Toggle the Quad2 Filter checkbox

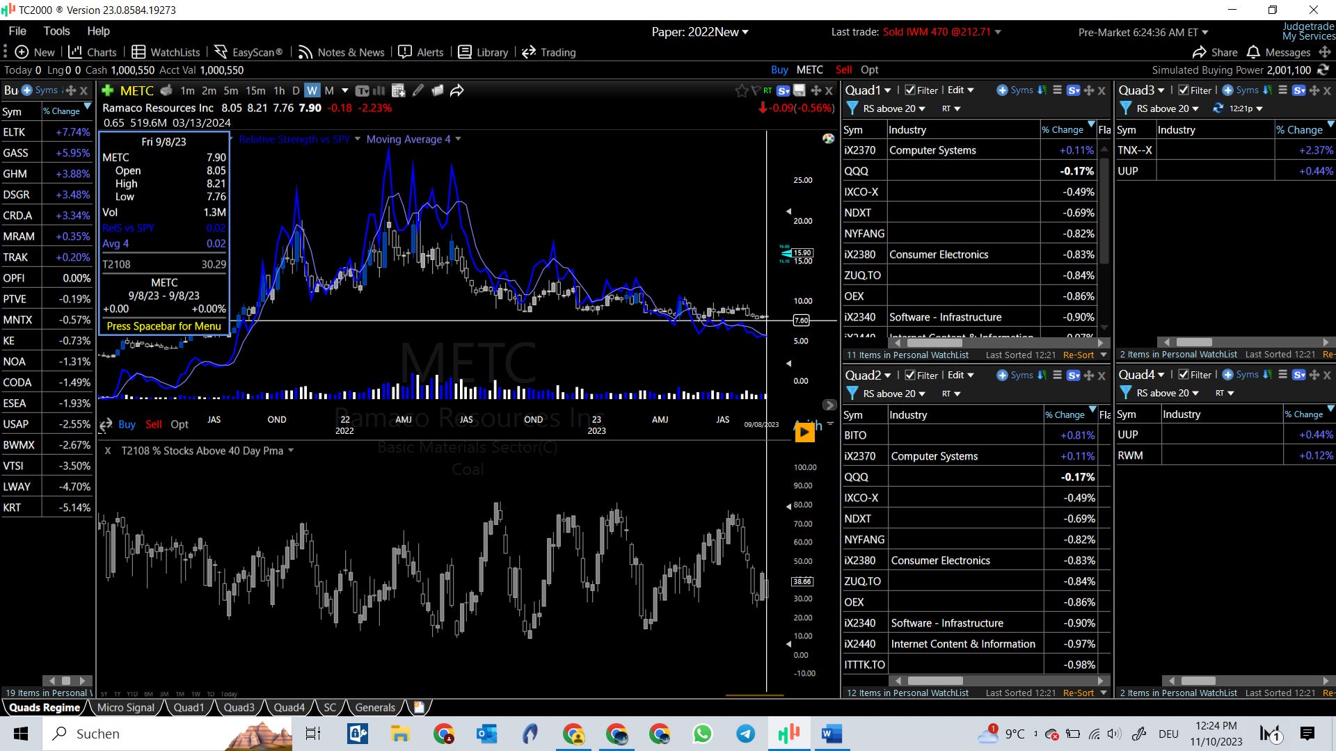(910, 375)
